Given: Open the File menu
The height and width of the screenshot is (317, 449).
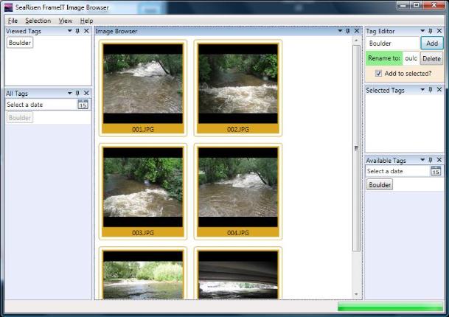Looking at the screenshot, I should pos(13,21).
